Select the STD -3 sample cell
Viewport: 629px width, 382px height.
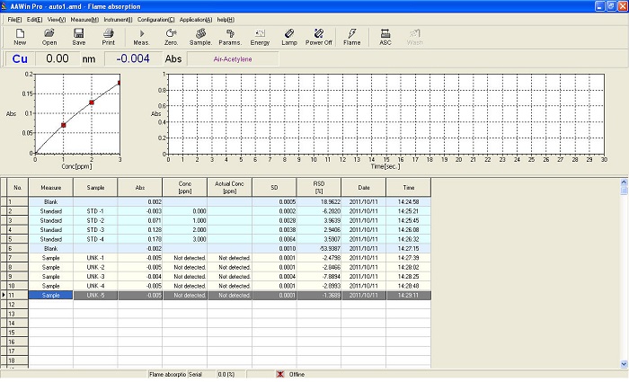click(x=95, y=229)
